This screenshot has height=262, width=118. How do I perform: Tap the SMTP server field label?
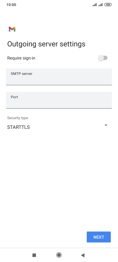(x=22, y=74)
